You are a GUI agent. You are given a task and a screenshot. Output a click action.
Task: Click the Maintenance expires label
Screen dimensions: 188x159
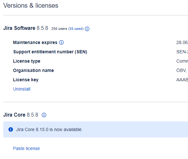35,42
